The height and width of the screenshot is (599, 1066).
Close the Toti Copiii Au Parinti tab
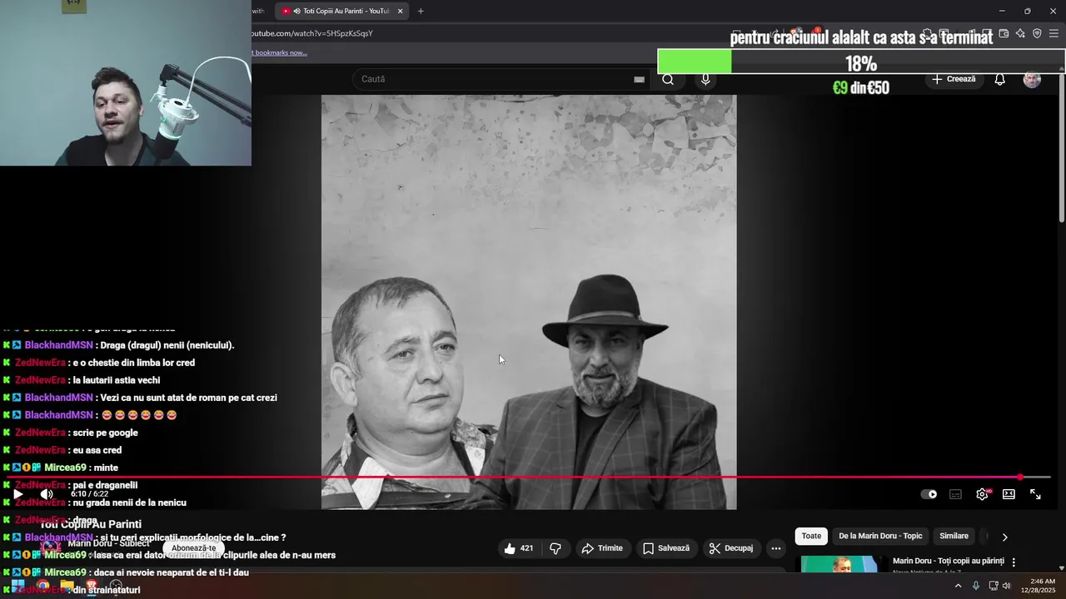coord(400,11)
